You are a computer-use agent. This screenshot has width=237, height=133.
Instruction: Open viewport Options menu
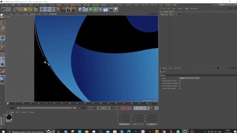(33, 14)
